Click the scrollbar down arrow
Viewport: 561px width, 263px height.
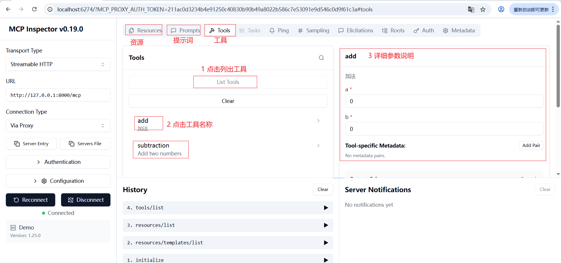[558, 174]
